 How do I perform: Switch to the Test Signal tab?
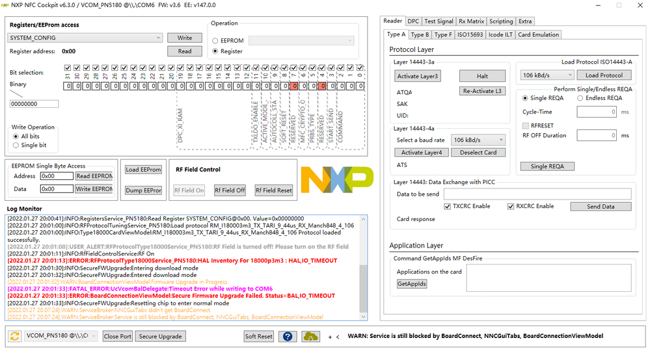coord(439,21)
